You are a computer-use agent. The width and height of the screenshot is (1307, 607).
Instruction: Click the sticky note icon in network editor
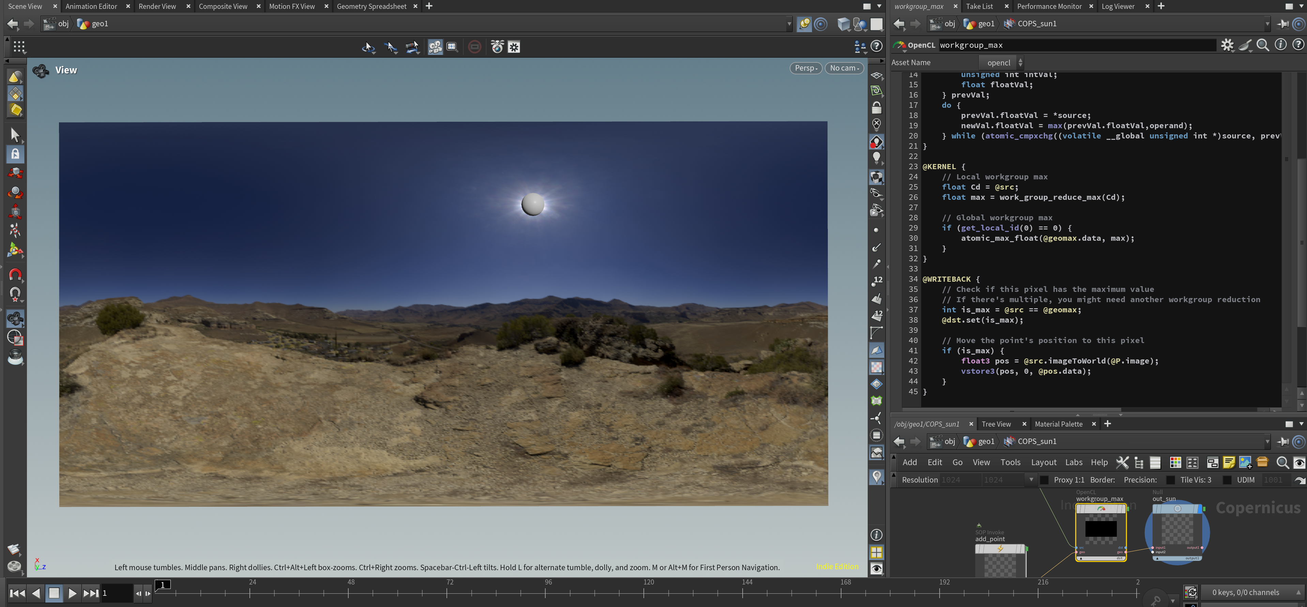point(1229,462)
